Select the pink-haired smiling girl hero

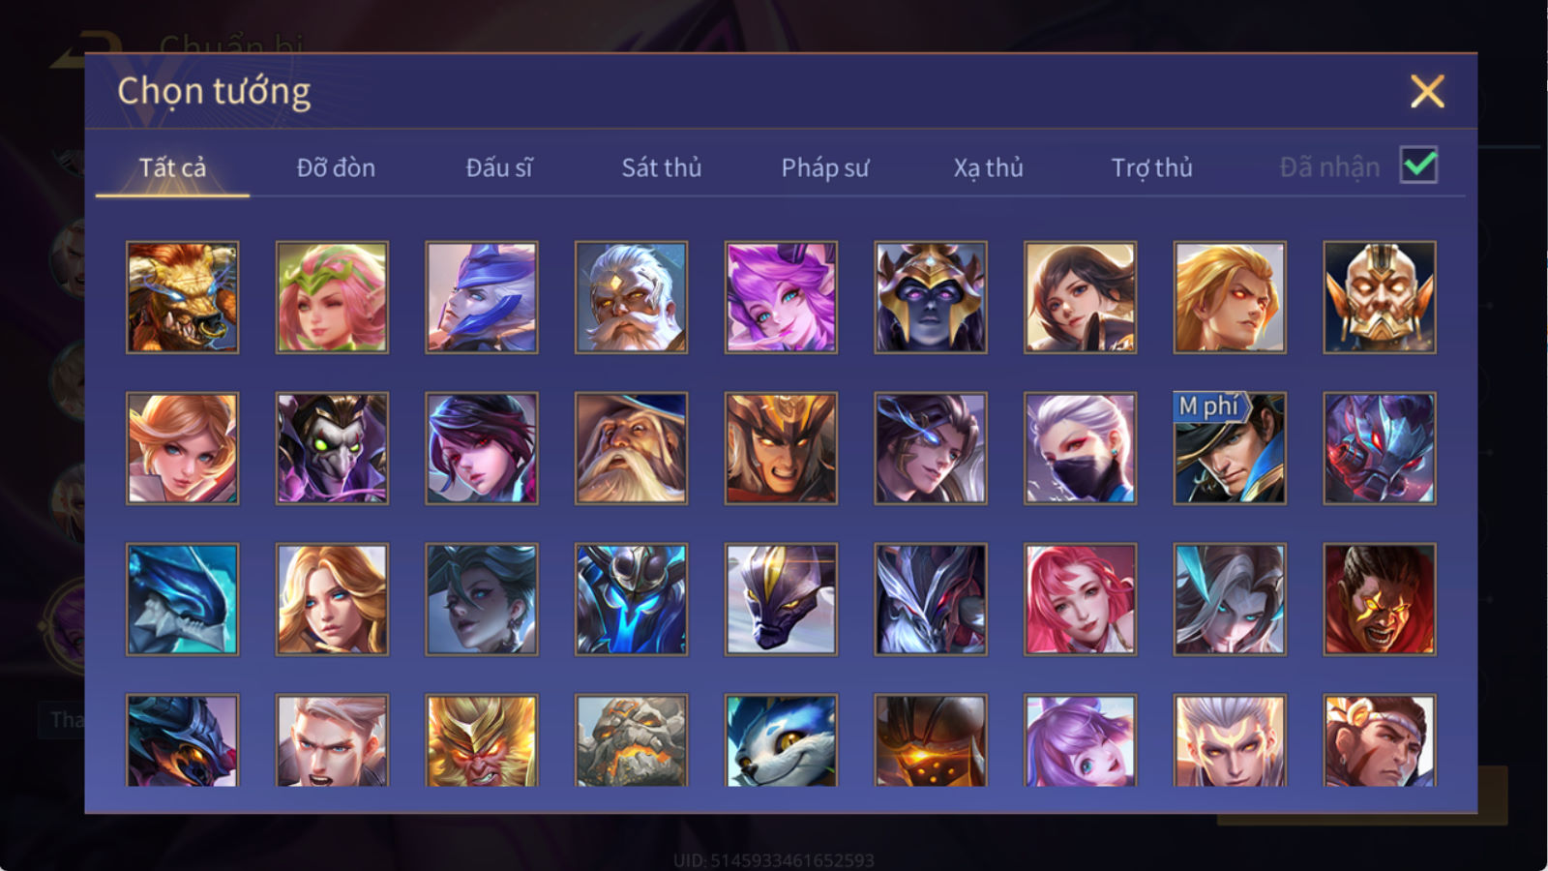(x=1080, y=599)
